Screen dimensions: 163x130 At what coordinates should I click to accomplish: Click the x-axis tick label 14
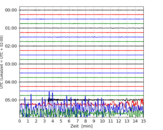(135, 121)
